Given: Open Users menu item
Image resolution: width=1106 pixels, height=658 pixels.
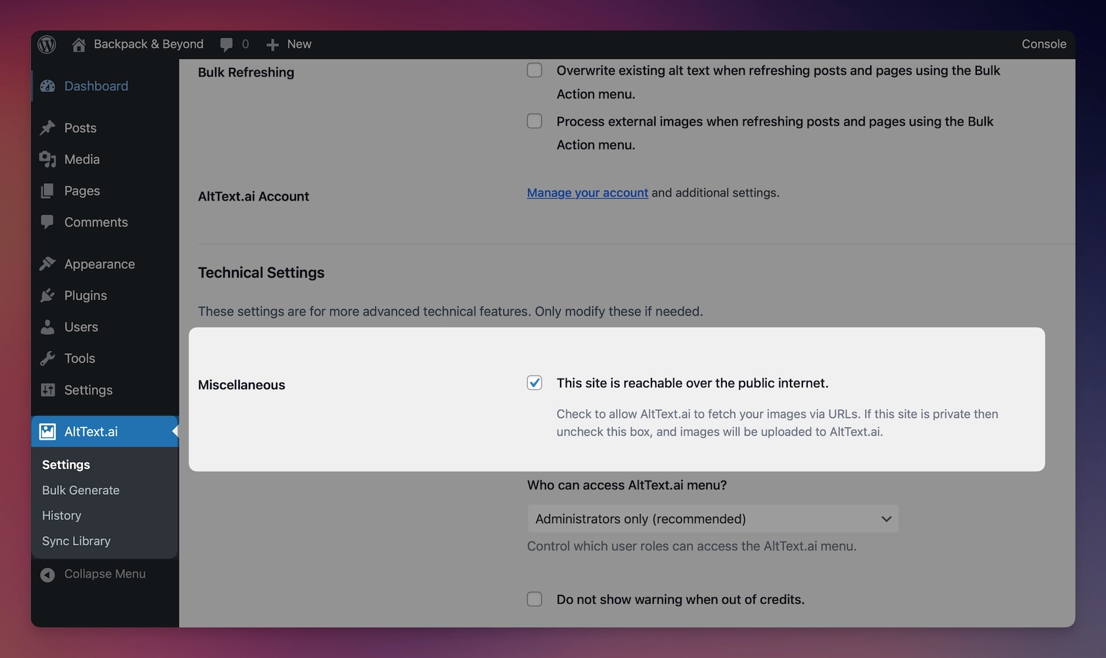Looking at the screenshot, I should pos(105,327).
